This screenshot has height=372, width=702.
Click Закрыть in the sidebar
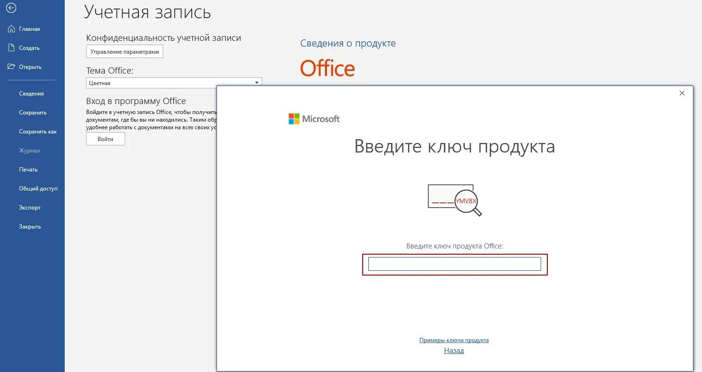click(30, 227)
